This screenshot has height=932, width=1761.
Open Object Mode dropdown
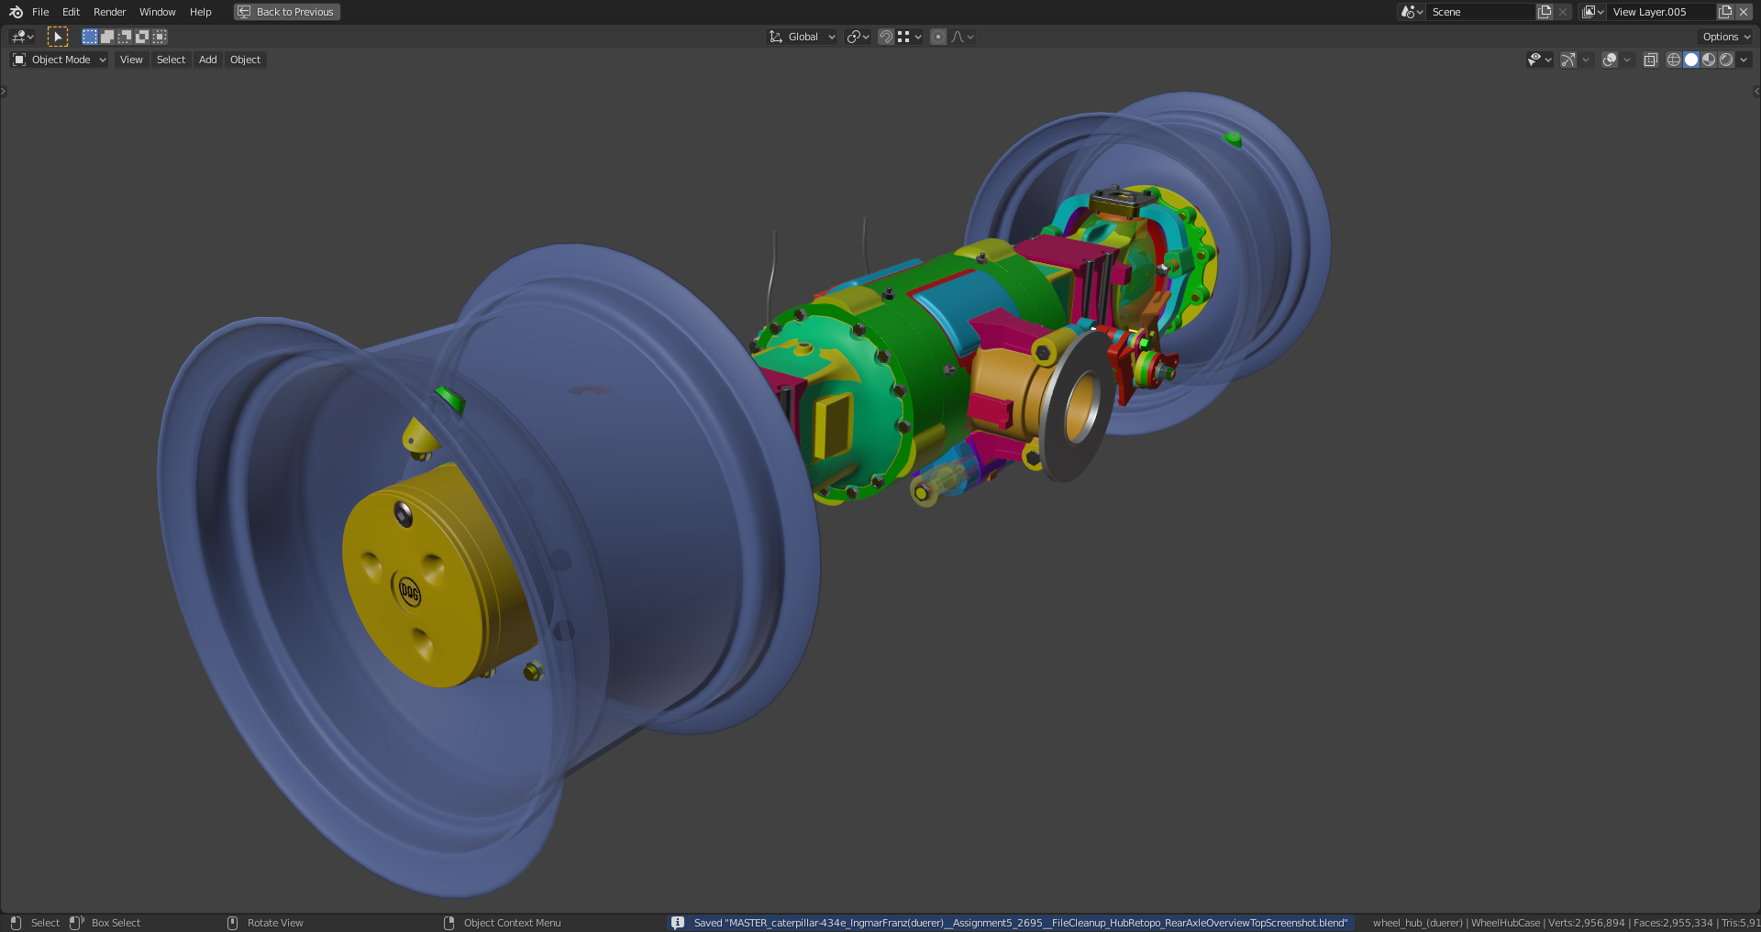click(x=60, y=60)
